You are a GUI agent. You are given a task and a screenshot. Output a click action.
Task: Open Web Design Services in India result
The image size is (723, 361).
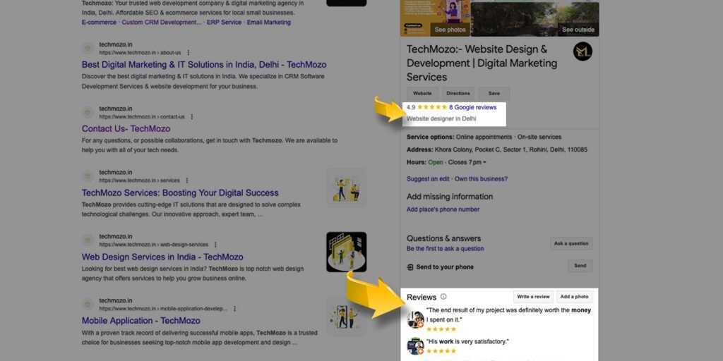coord(162,257)
